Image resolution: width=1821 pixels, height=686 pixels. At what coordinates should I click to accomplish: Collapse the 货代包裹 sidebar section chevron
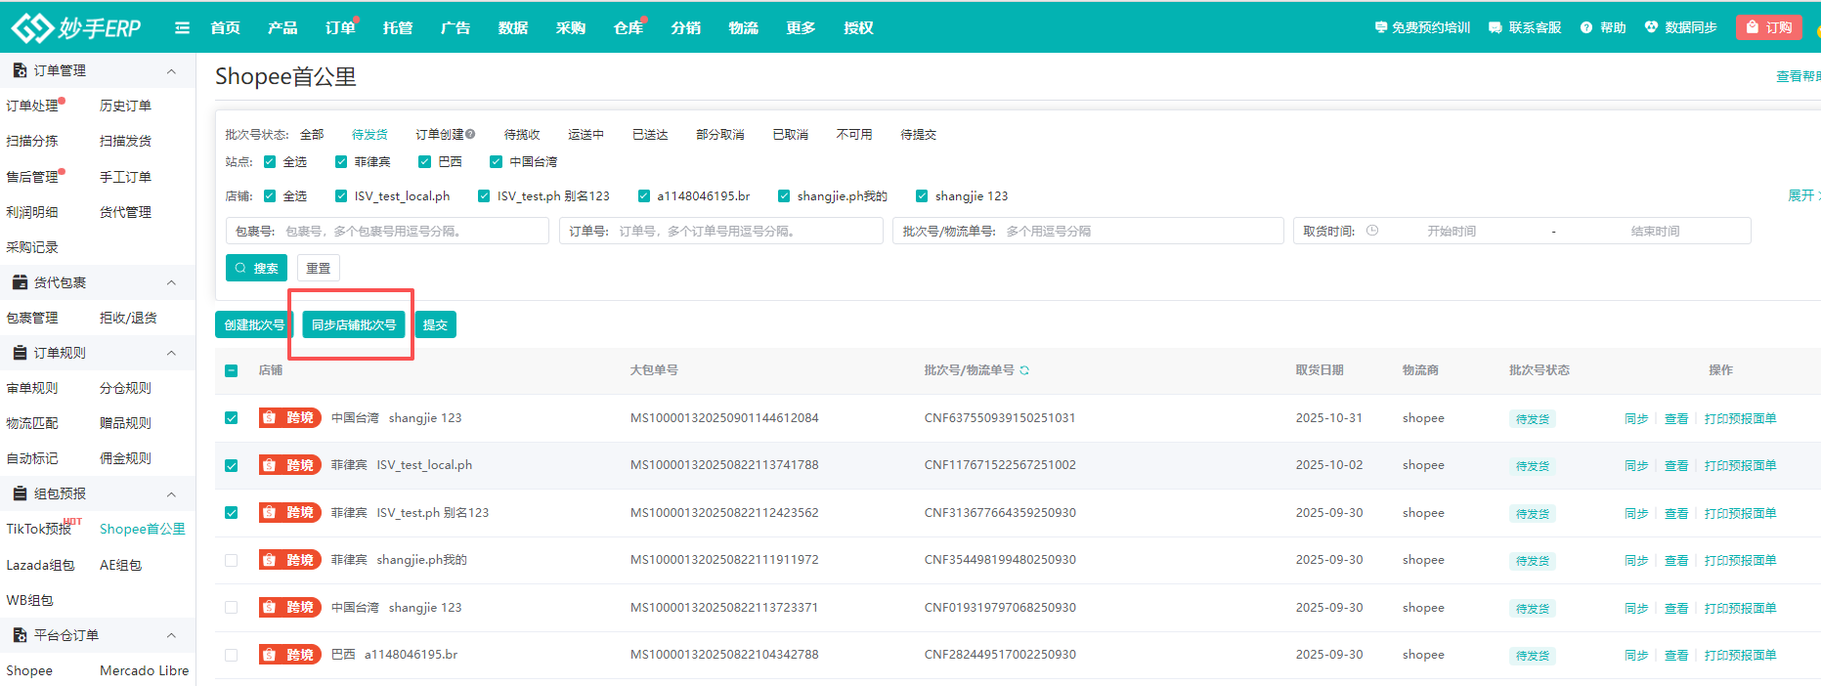tap(171, 283)
